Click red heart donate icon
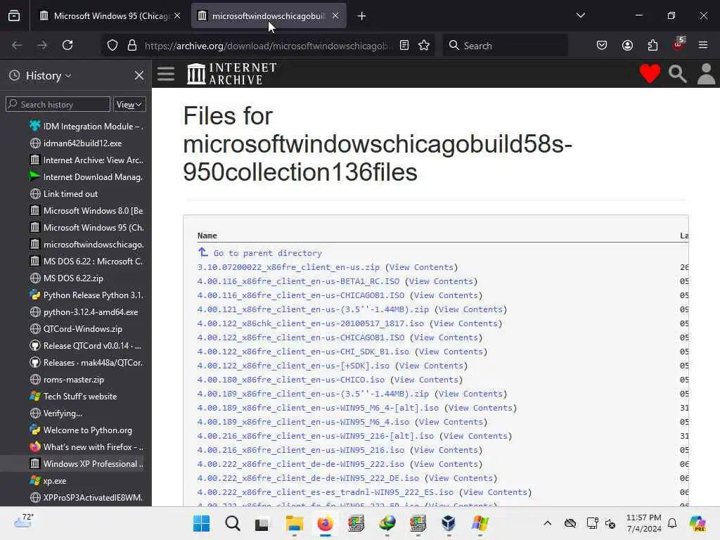The width and height of the screenshot is (720, 540). coord(649,73)
